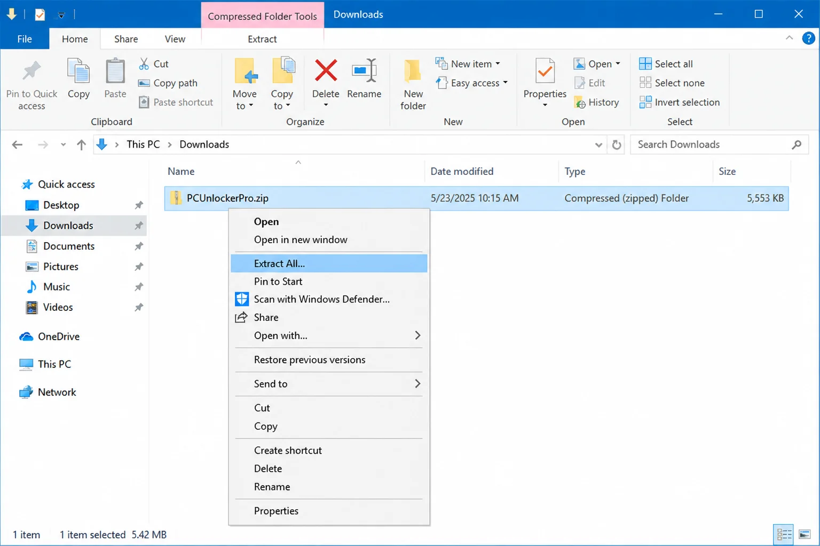Click Edit in the Open group
Image resolution: width=820 pixels, height=546 pixels.
point(589,83)
